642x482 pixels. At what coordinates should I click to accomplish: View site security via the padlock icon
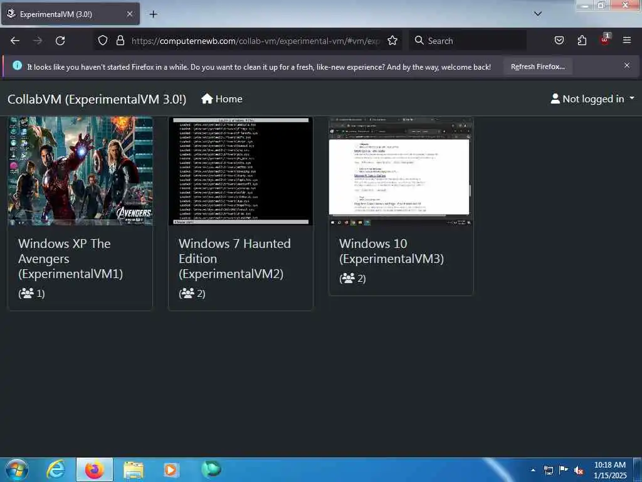(120, 41)
